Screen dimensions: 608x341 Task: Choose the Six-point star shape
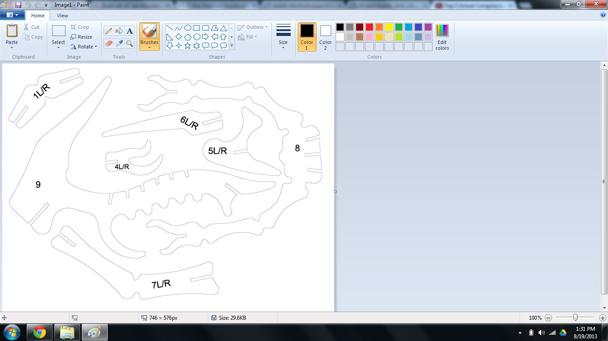pyautogui.click(x=196, y=45)
